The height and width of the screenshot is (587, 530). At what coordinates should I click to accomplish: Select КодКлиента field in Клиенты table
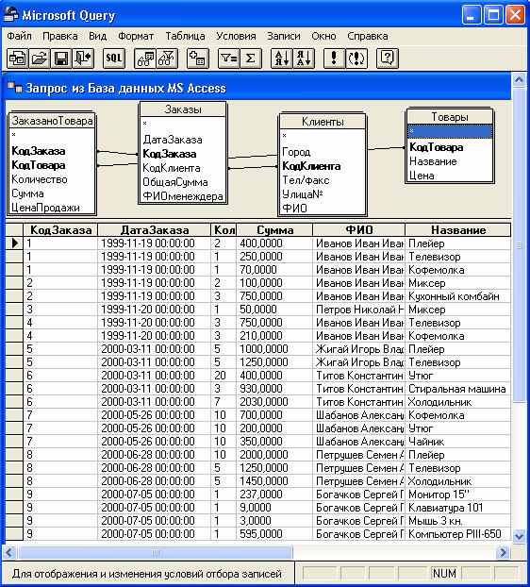(311, 166)
